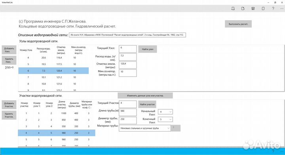Click the Найти участок button
This screenshot has width=285, height=155.
tap(147, 104)
